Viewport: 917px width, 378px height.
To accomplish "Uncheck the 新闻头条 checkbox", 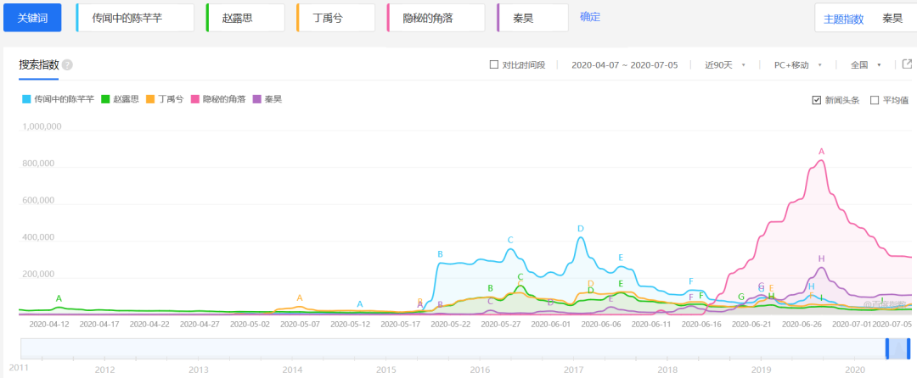I will (x=817, y=100).
